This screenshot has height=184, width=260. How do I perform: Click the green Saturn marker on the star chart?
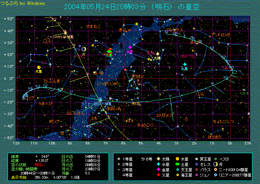point(110,51)
